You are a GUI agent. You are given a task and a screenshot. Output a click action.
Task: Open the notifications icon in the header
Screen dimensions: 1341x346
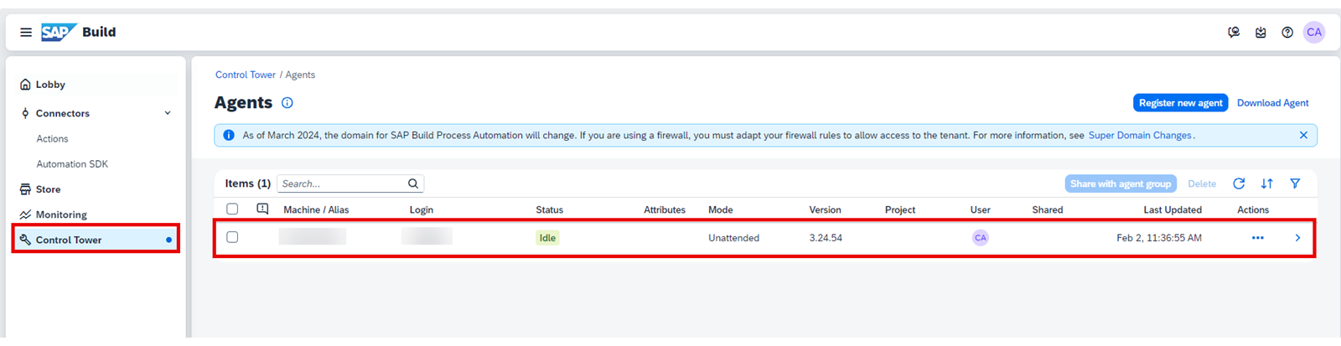tap(1261, 33)
